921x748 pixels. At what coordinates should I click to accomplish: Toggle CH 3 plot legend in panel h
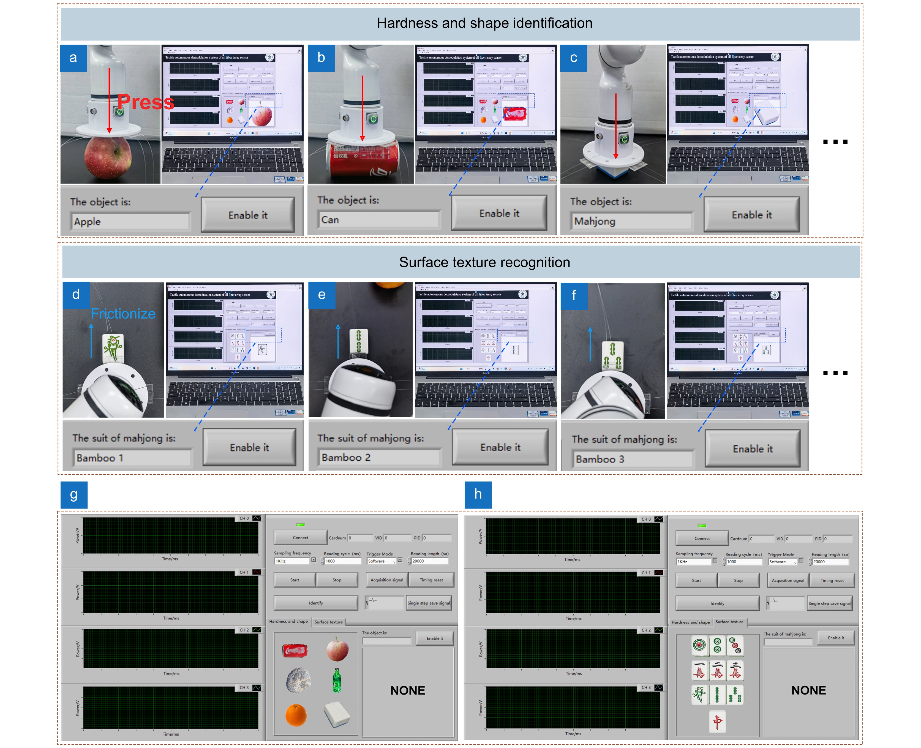(x=659, y=688)
